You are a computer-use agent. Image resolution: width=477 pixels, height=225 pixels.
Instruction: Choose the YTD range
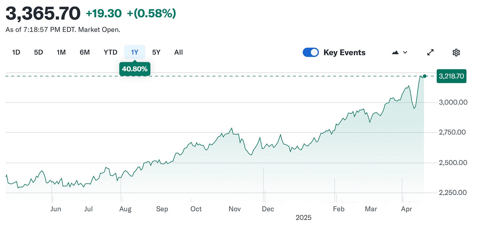click(110, 52)
